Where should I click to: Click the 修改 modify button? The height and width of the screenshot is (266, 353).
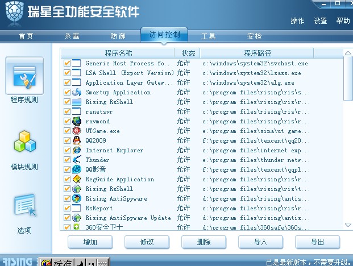point(147,242)
